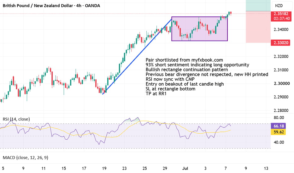The height and width of the screenshot is (173, 294).
Task: Click the Jul date marker on time axis
Action: click(185, 168)
